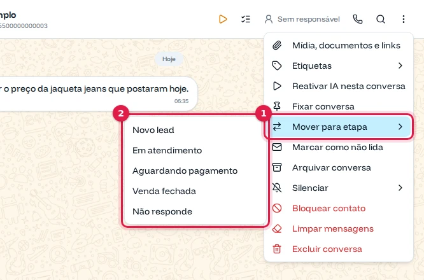The width and height of the screenshot is (424, 280).
Task: Move conversation to Em atendimento
Action: coord(195,150)
